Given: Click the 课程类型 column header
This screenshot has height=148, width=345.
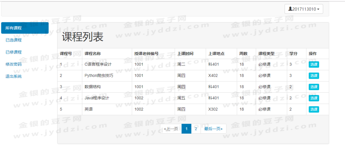Looking at the screenshot, I should coord(266,54).
